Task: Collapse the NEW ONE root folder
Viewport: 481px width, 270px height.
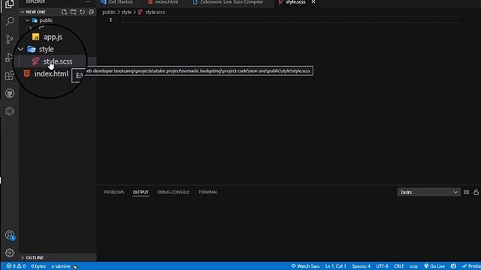Action: point(23,12)
